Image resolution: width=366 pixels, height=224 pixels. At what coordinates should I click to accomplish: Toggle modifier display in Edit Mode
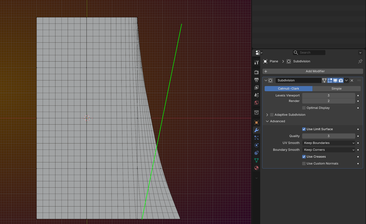point(330,80)
